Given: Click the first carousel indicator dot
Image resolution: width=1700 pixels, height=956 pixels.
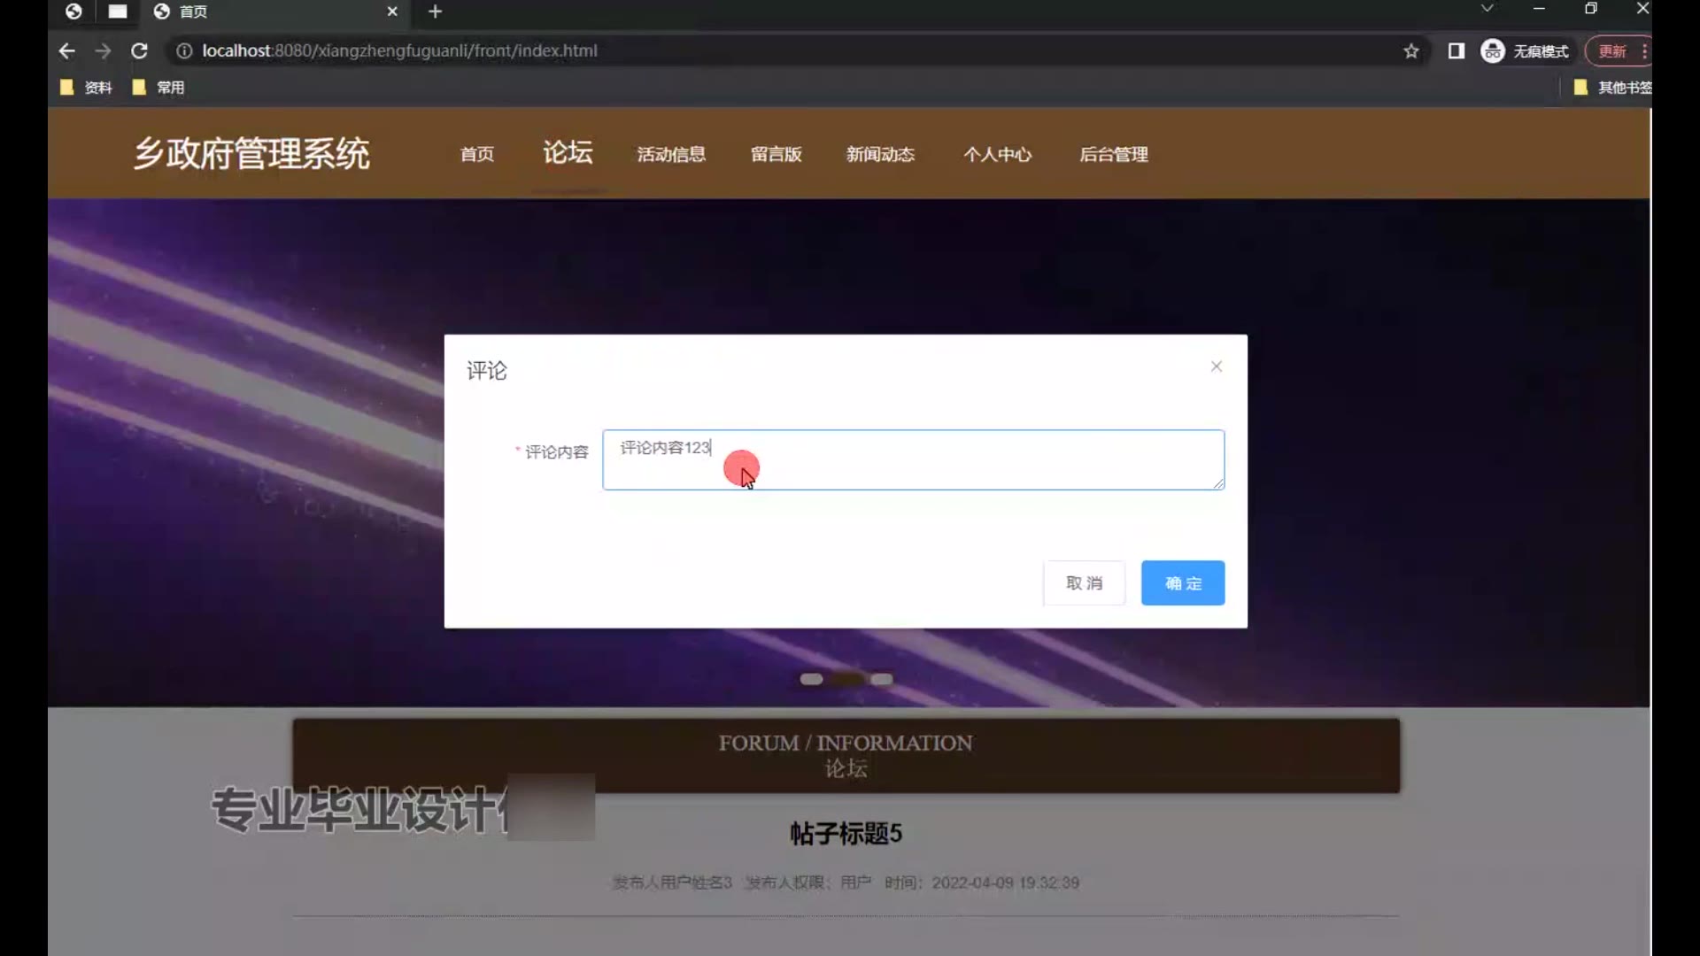Looking at the screenshot, I should (811, 679).
